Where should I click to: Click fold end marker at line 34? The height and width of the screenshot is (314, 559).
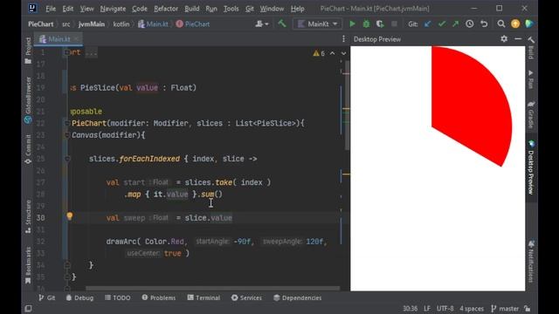coord(67,265)
